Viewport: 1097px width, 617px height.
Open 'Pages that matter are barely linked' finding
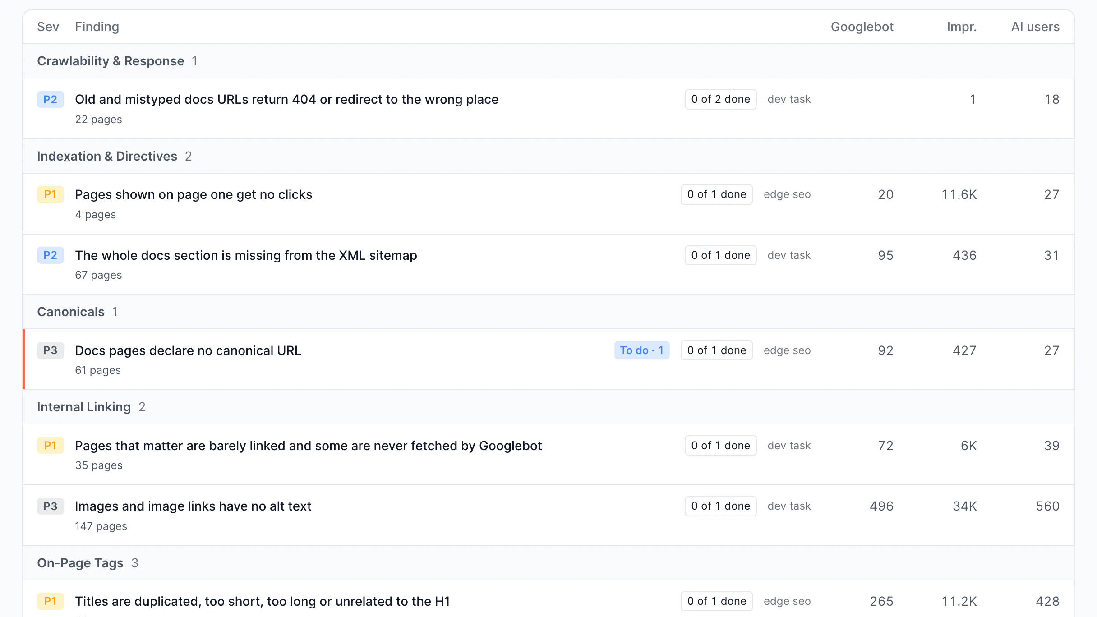pyautogui.click(x=308, y=446)
